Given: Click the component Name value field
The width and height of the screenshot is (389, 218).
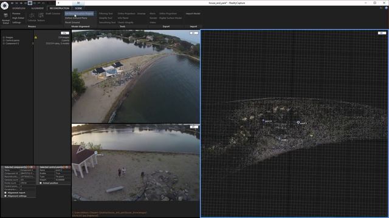Looking at the screenshot, I should click(x=28, y=170).
